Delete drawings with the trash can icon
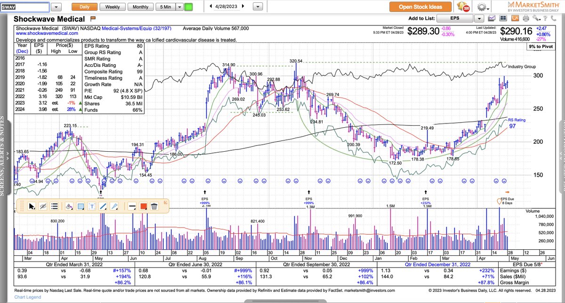 (154, 206)
